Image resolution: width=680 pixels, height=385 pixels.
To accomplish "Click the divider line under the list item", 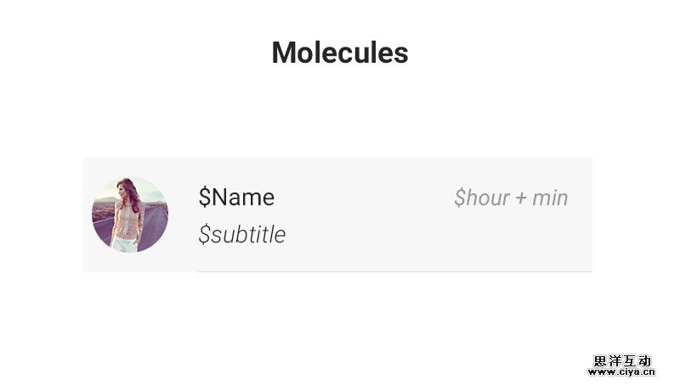I will (x=394, y=271).
